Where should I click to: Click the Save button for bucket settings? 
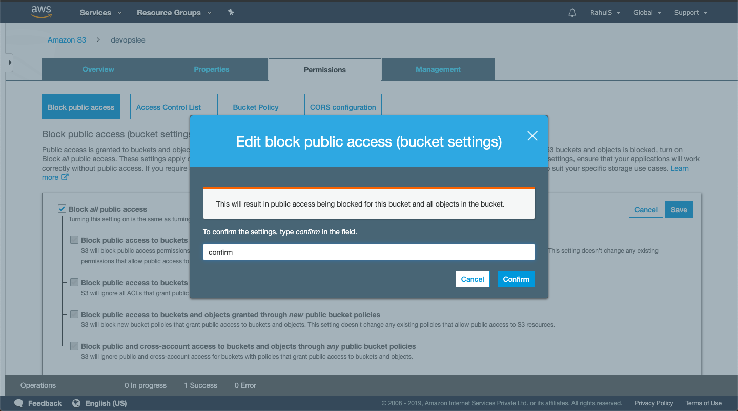click(679, 209)
